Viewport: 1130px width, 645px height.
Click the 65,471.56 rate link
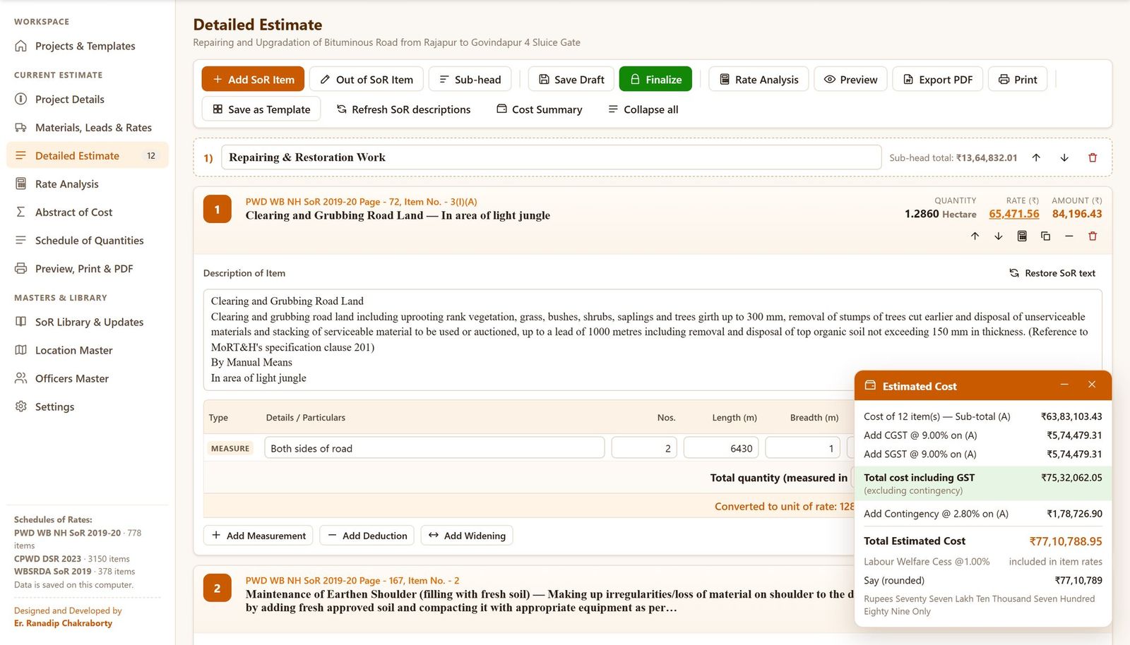1014,214
